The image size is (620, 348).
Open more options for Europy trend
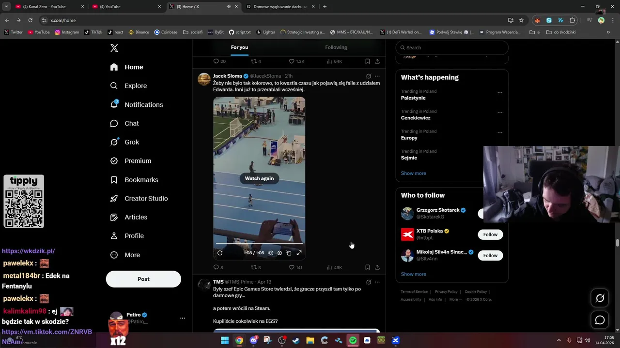click(x=500, y=132)
